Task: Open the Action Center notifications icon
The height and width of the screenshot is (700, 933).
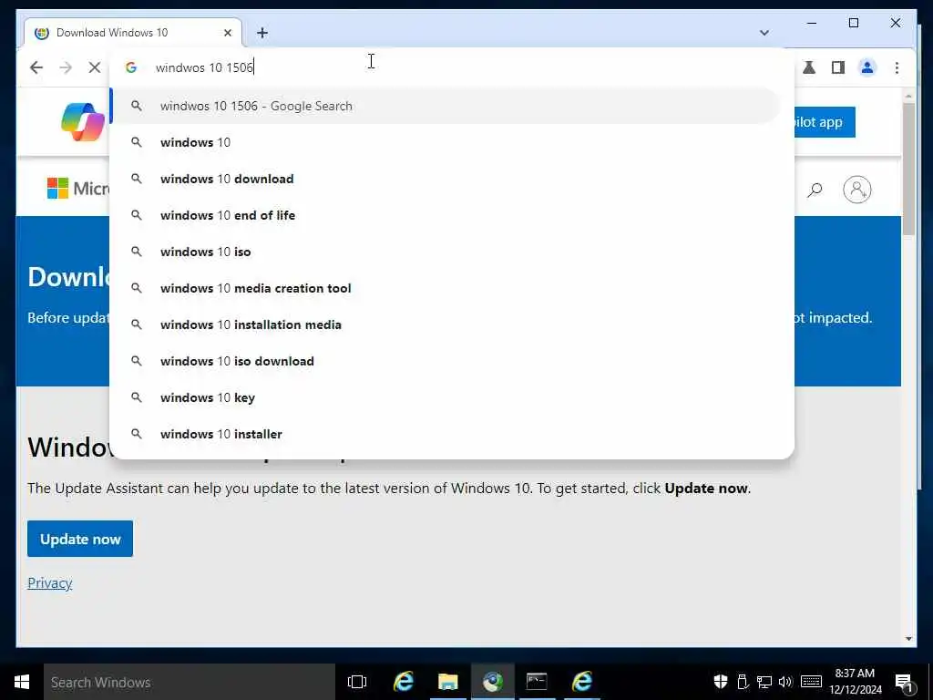Action: 904,682
